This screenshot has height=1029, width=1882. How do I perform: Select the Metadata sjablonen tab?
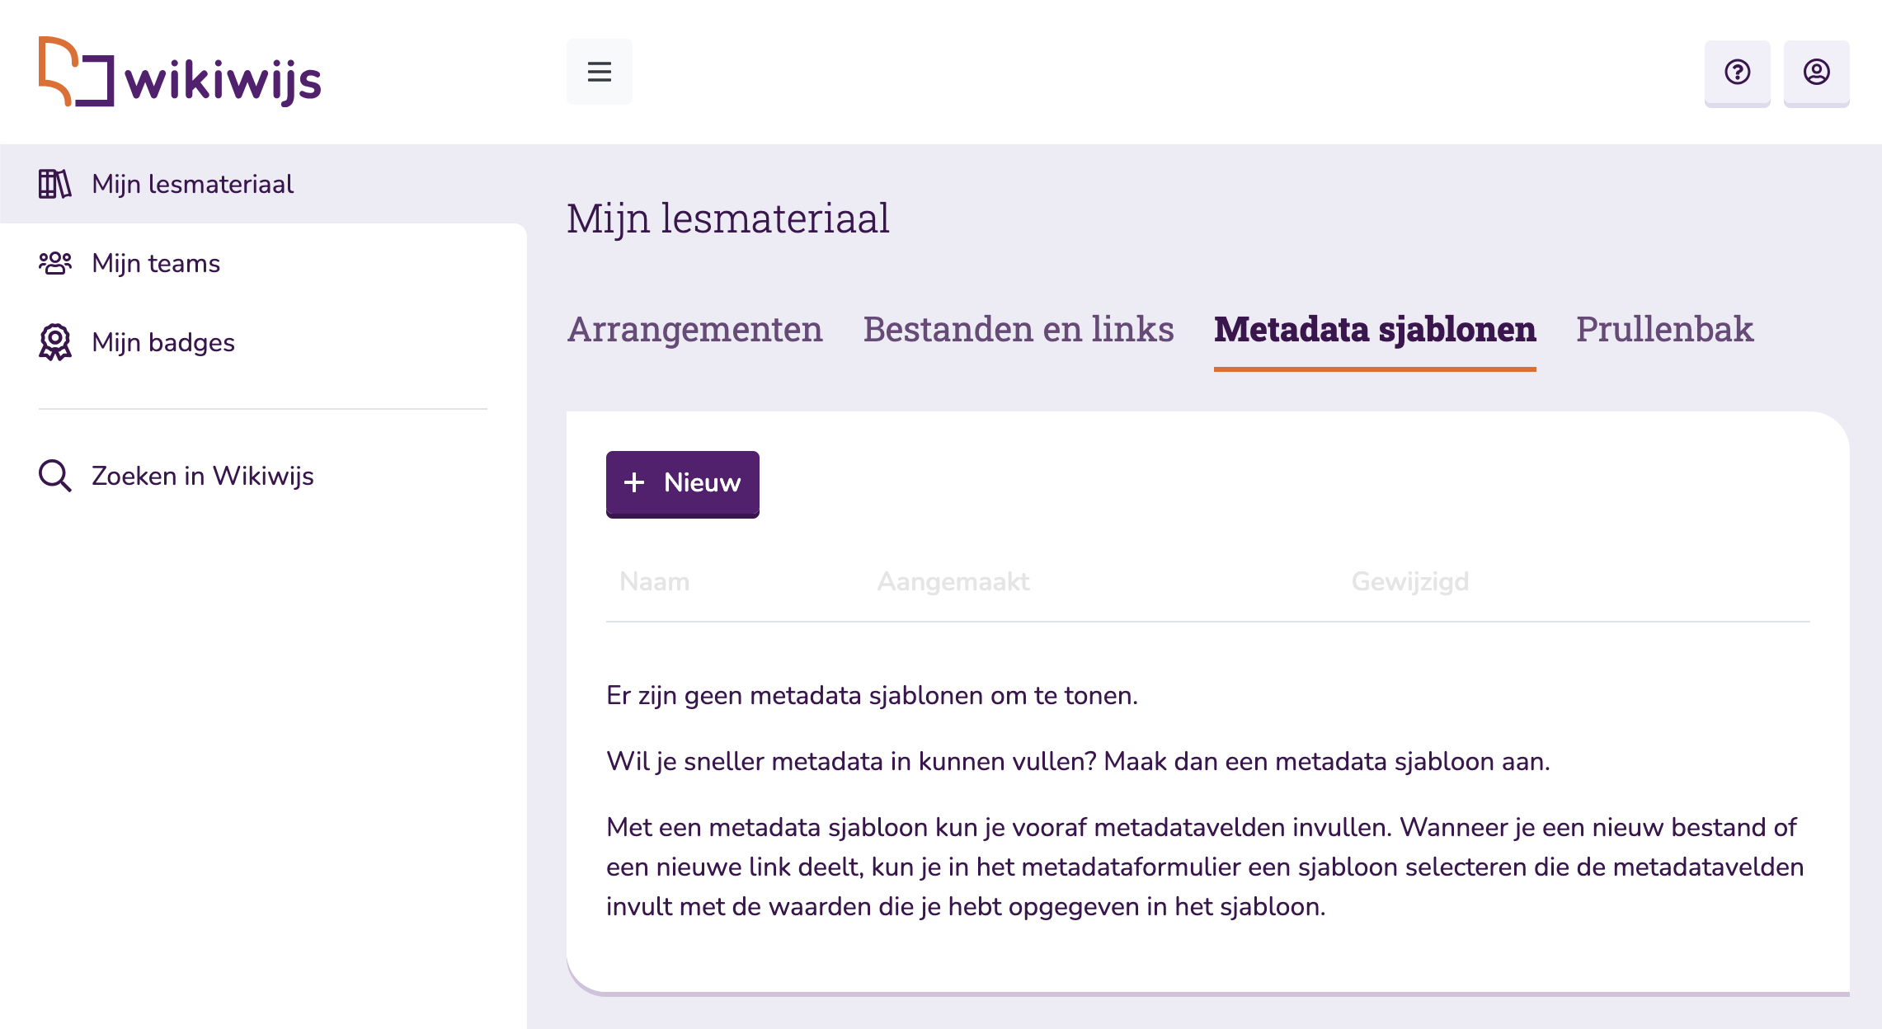coord(1374,329)
